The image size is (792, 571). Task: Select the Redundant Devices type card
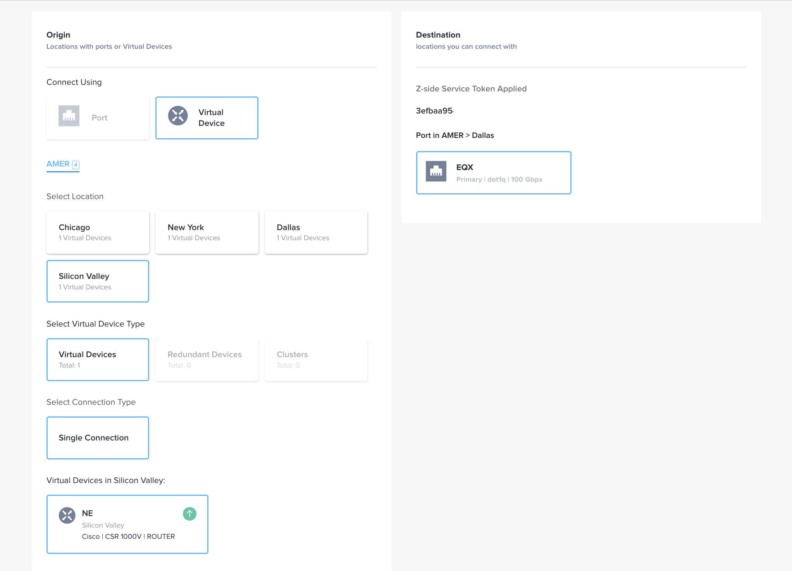coord(207,359)
